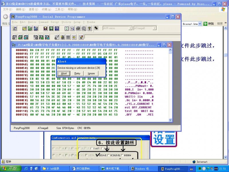Click the Print icon in PonyProg toolbar
Screen dimensions: 229x172
(x=78, y=28)
